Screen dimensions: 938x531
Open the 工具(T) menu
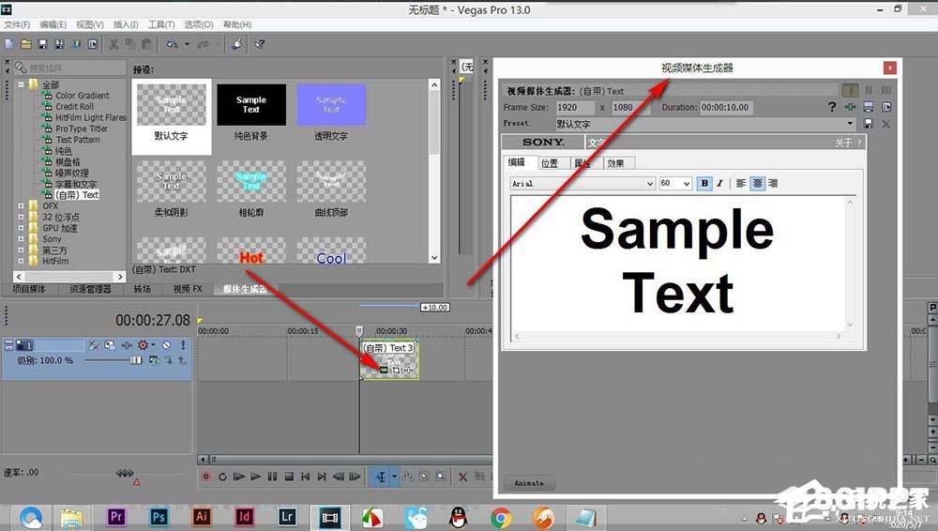(161, 24)
